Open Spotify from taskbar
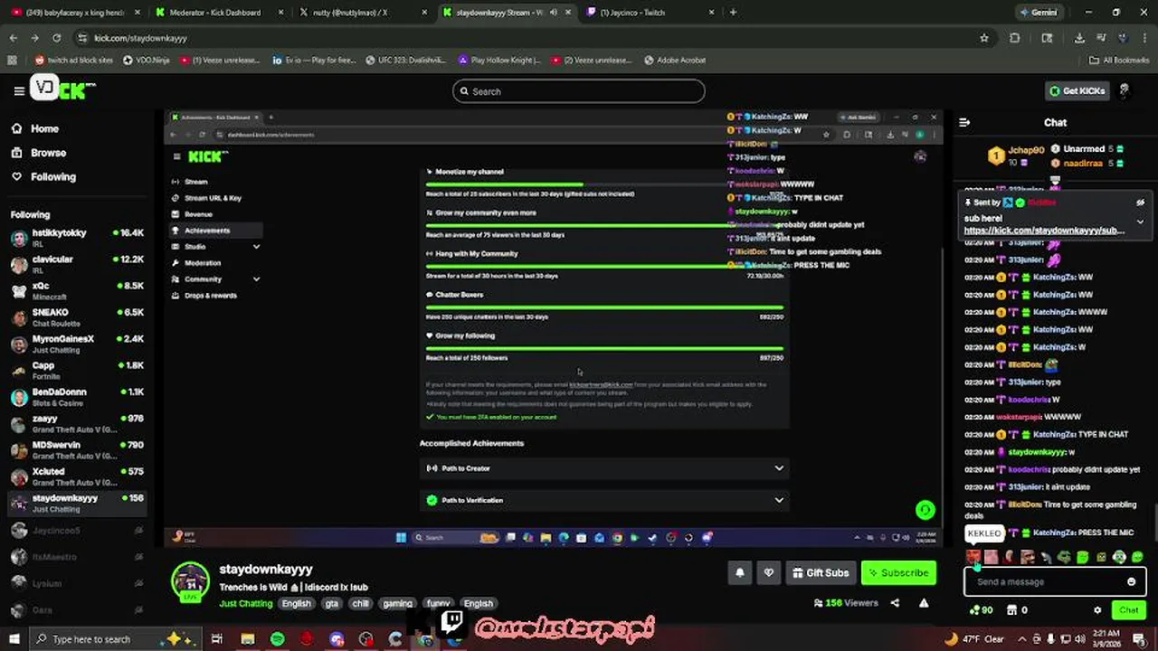This screenshot has width=1158, height=651. pos(278,639)
